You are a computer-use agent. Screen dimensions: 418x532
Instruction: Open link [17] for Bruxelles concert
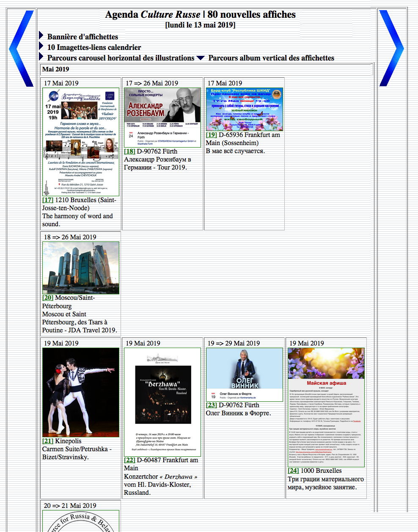[48, 200]
